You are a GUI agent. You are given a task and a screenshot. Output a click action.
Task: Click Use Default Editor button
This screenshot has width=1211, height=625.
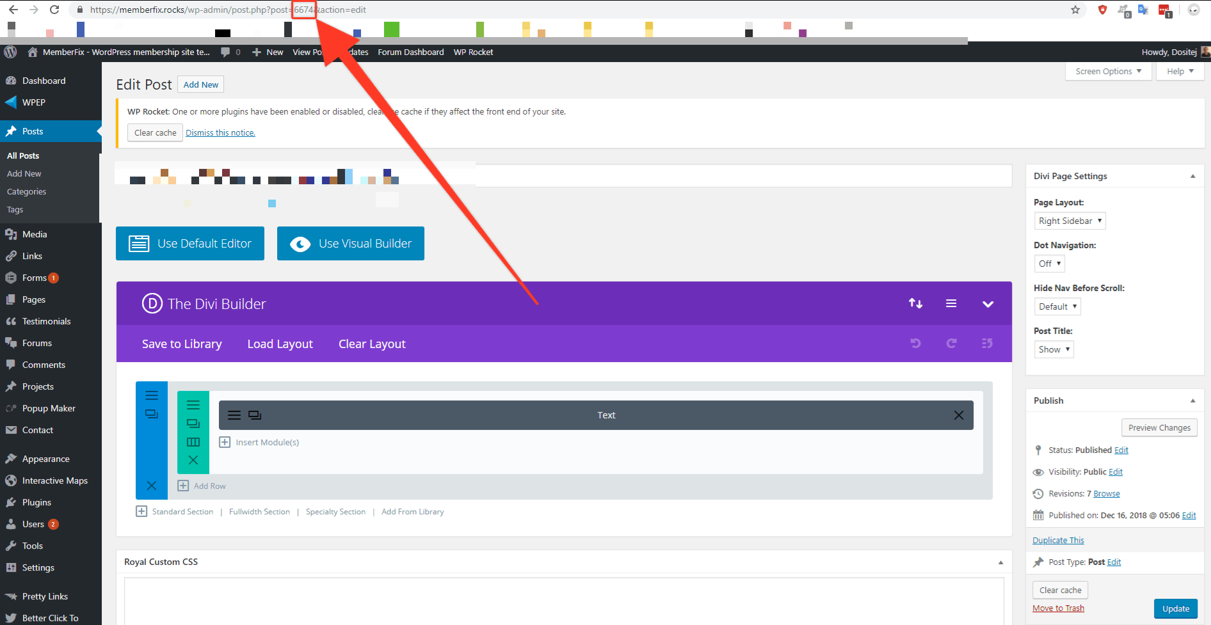pos(190,243)
